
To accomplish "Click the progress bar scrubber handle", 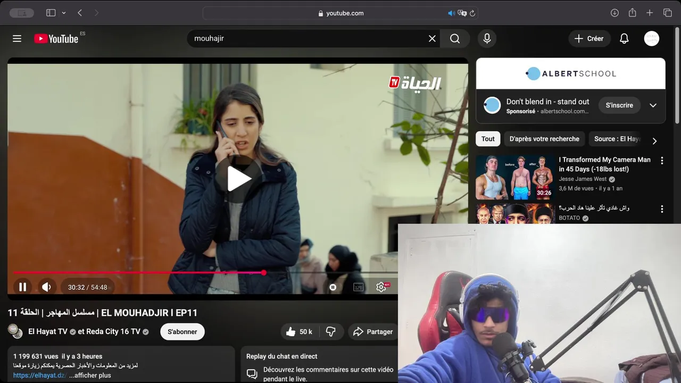I will [x=263, y=272].
